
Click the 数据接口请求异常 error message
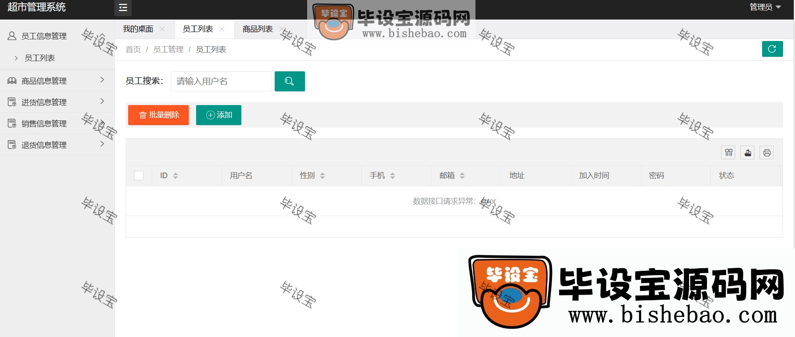pyautogui.click(x=455, y=201)
